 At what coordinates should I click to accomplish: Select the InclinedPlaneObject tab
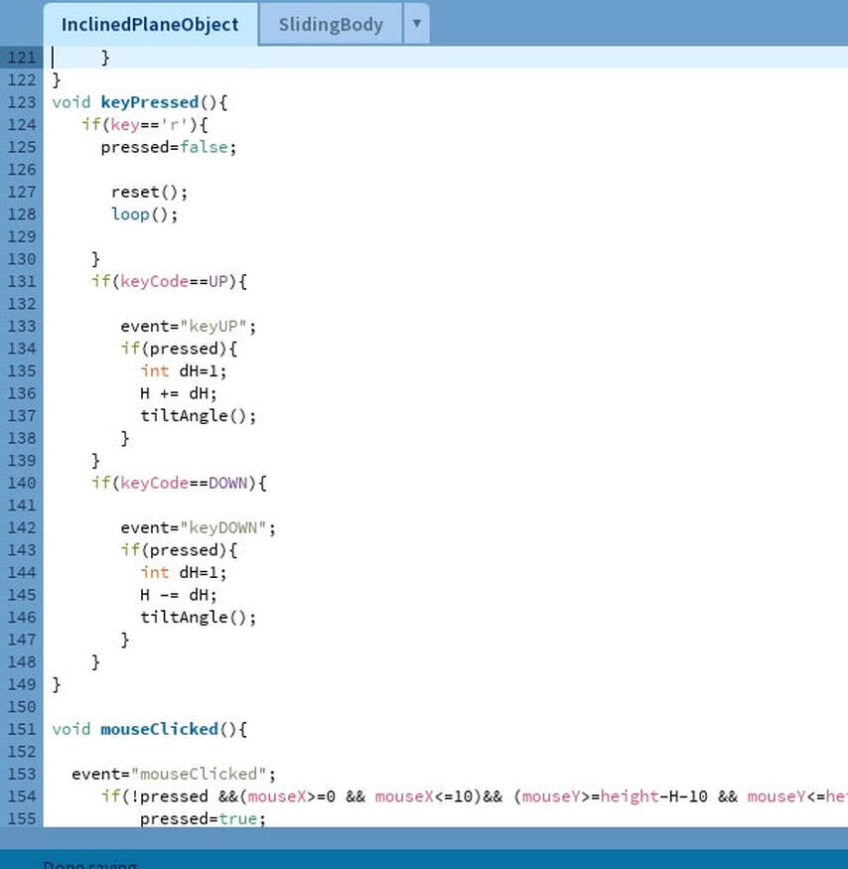coord(150,25)
